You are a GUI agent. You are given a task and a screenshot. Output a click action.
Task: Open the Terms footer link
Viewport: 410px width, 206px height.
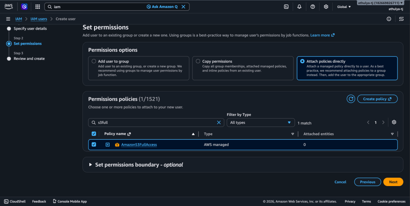pos(366,201)
